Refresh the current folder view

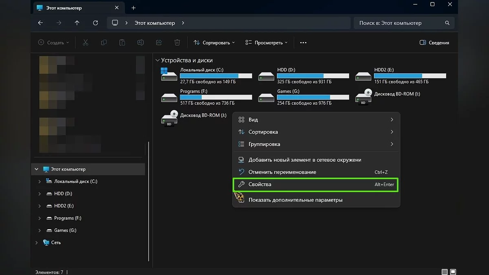tap(95, 23)
